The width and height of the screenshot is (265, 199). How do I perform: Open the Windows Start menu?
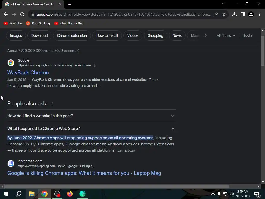pos(6,194)
